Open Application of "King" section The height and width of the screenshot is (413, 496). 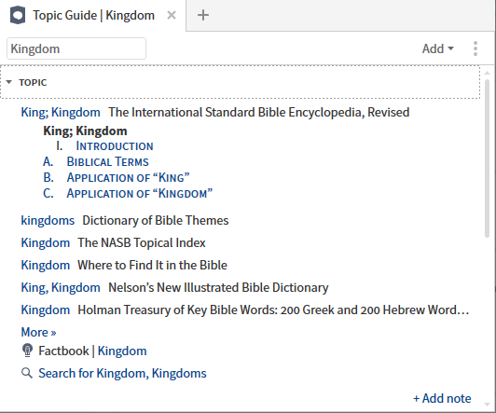pos(128,177)
